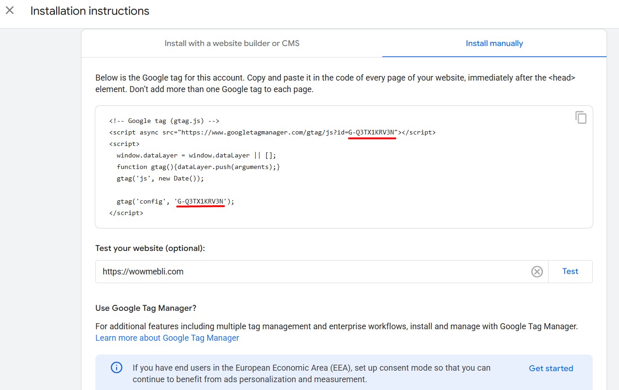Click Get started for consent mode

[x=551, y=368]
